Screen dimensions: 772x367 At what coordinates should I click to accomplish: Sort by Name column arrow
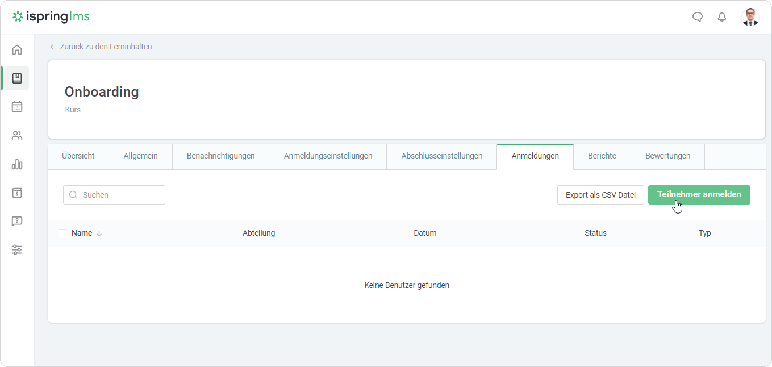[x=99, y=234]
